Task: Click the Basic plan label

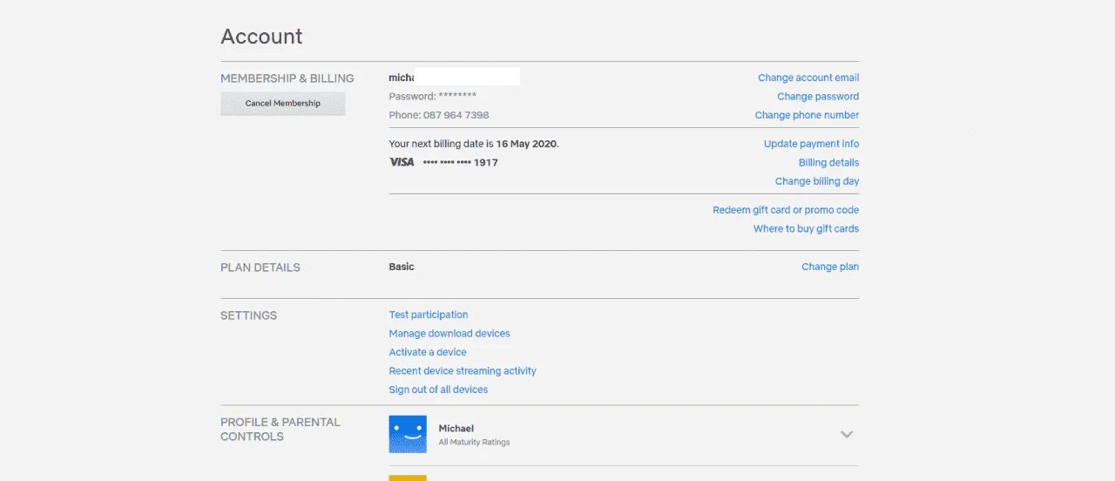Action: (402, 267)
